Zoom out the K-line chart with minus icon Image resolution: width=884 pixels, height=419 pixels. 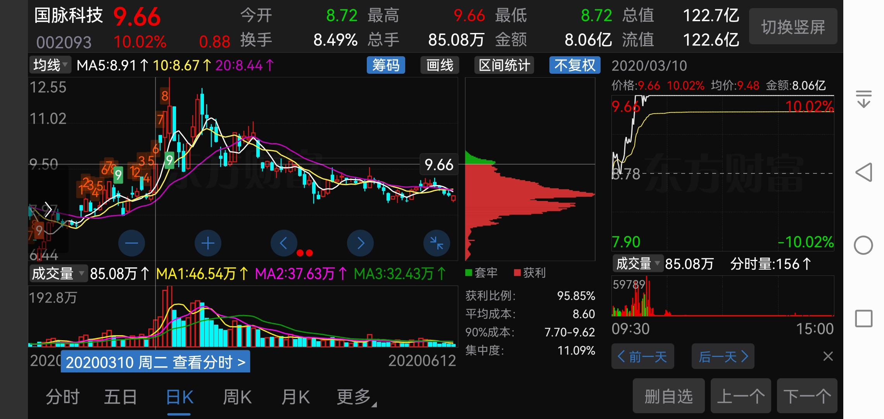pos(131,243)
